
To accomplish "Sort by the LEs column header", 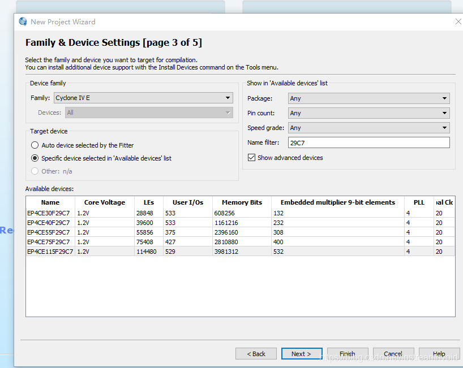I will click(149, 202).
